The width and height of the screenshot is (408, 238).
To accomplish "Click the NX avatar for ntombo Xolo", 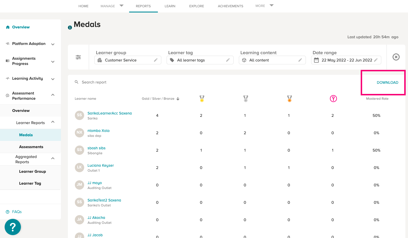I will click(x=80, y=133).
